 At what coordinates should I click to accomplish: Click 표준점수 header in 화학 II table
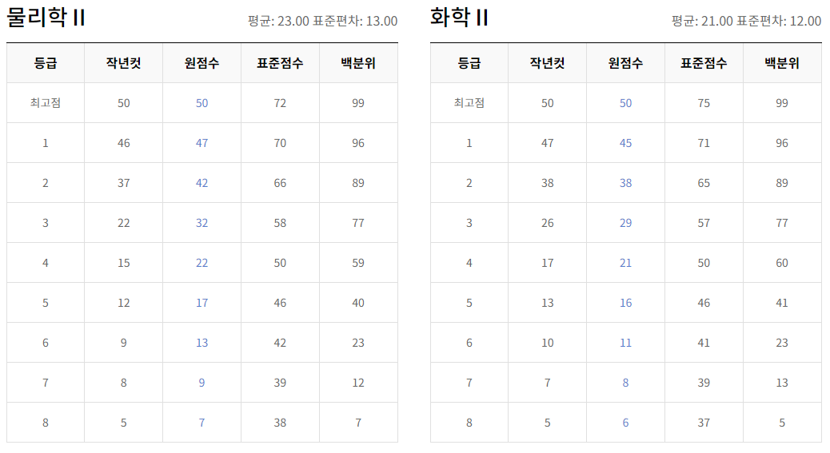click(x=704, y=63)
